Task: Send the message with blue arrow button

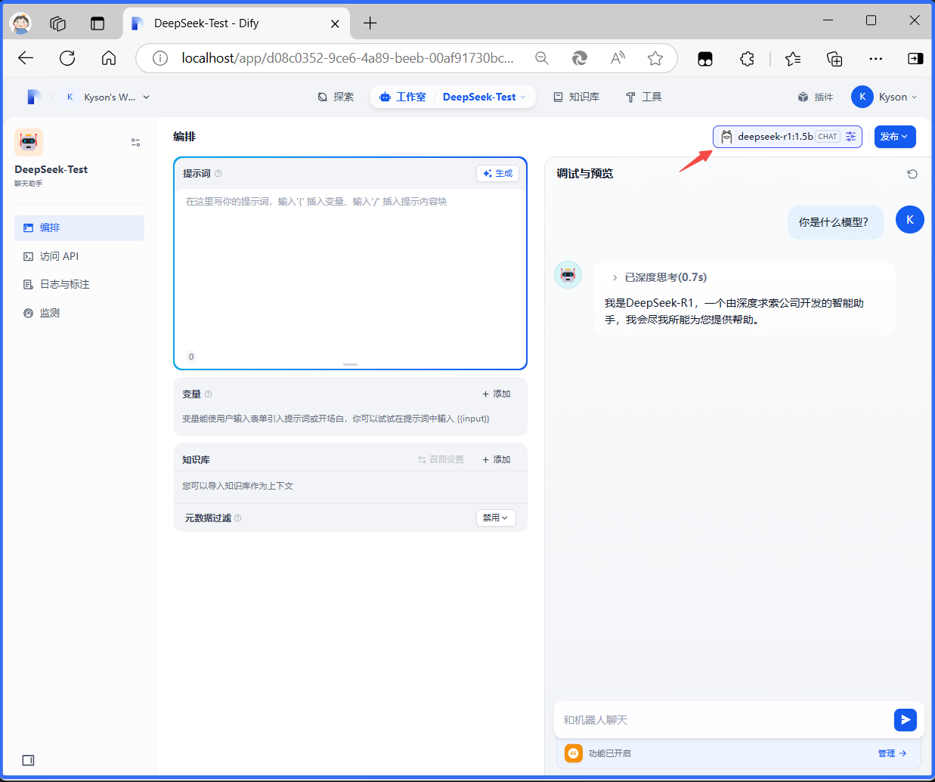Action: coord(906,720)
